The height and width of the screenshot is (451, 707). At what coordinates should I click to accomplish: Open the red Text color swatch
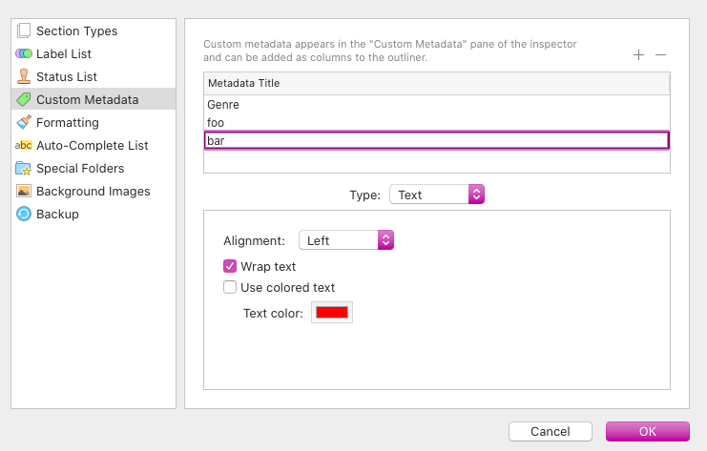332,313
